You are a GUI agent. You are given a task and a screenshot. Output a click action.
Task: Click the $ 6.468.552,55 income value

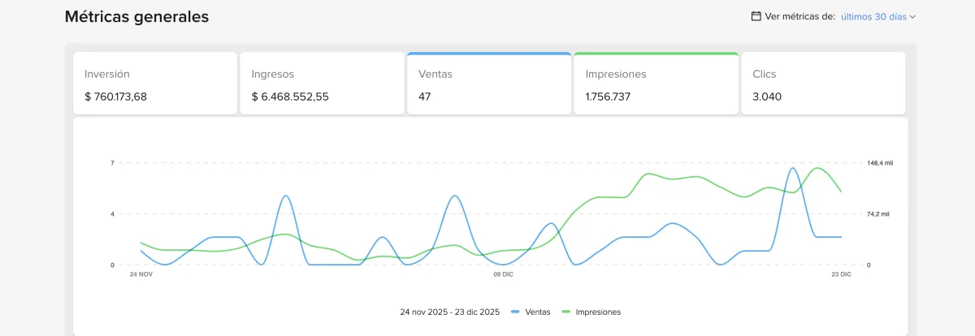pos(290,97)
